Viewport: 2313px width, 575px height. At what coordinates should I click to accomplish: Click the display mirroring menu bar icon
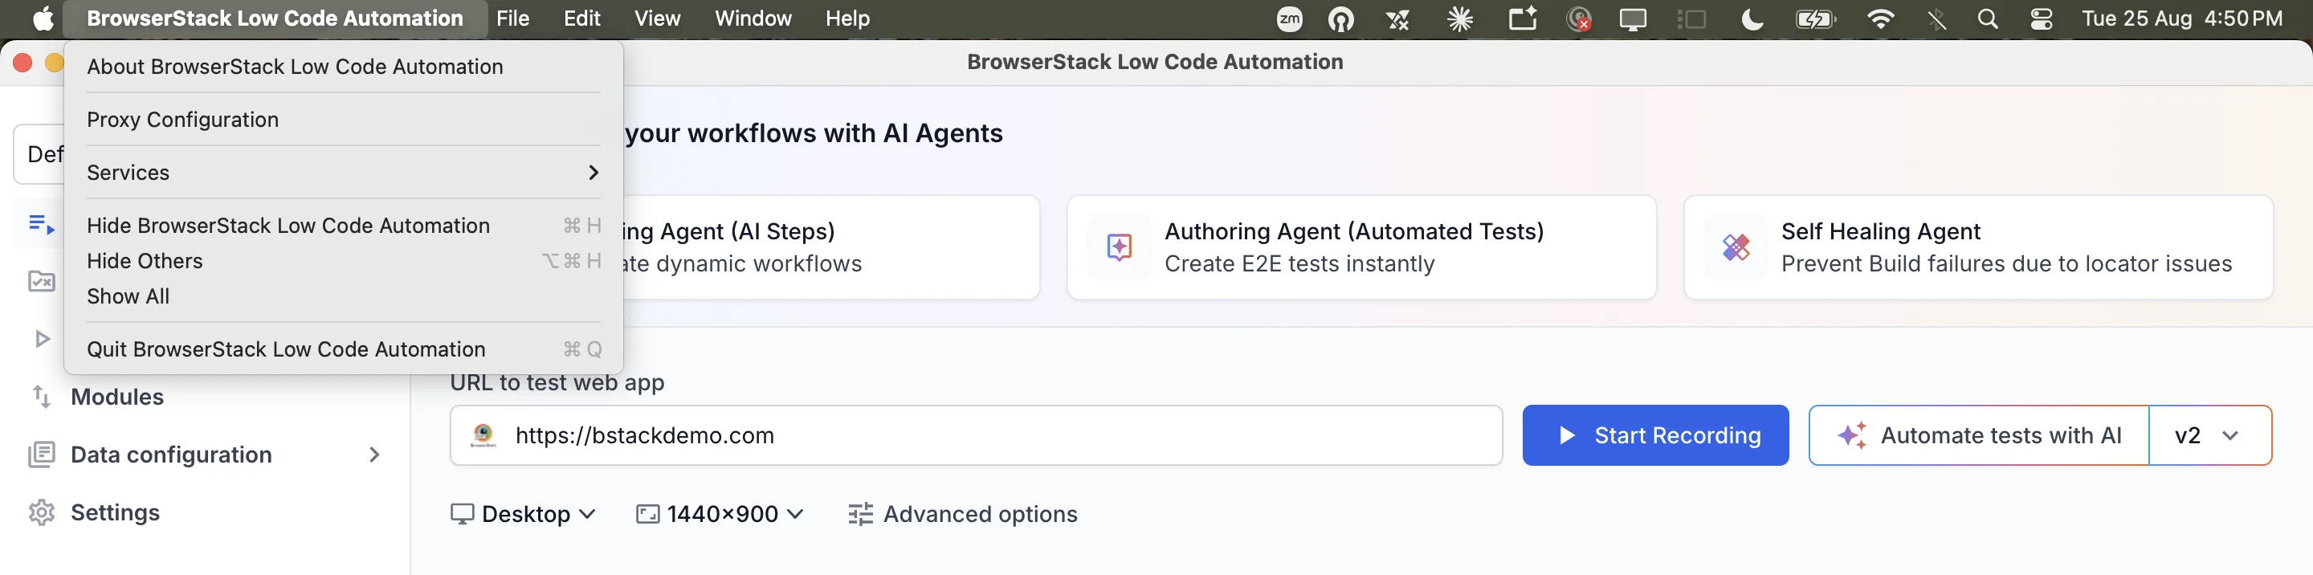(x=1633, y=18)
